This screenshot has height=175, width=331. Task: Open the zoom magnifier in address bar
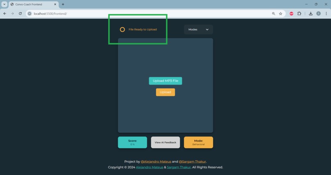point(274,13)
